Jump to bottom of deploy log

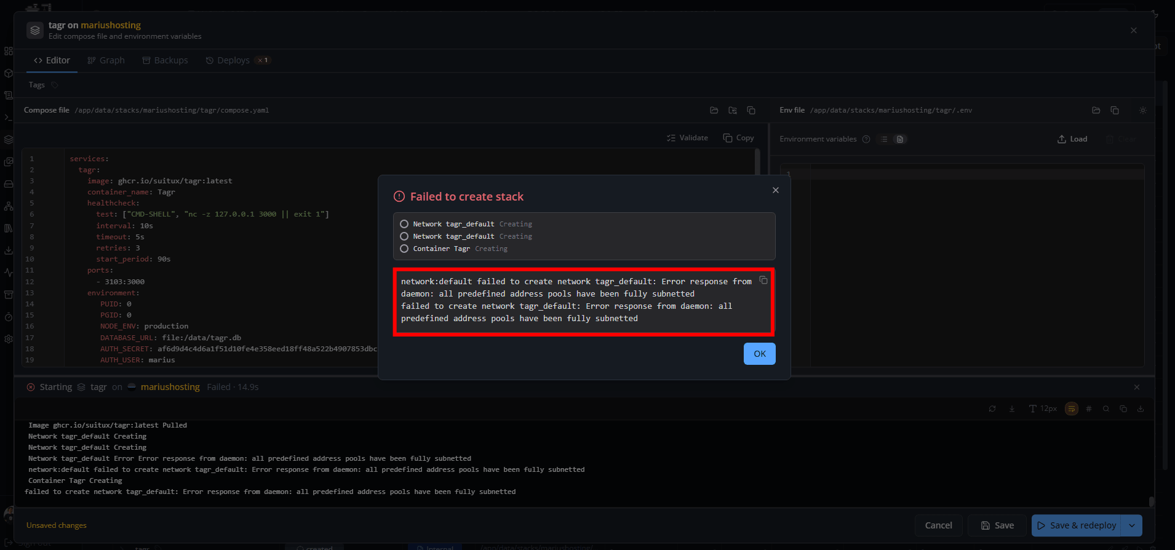(1012, 409)
